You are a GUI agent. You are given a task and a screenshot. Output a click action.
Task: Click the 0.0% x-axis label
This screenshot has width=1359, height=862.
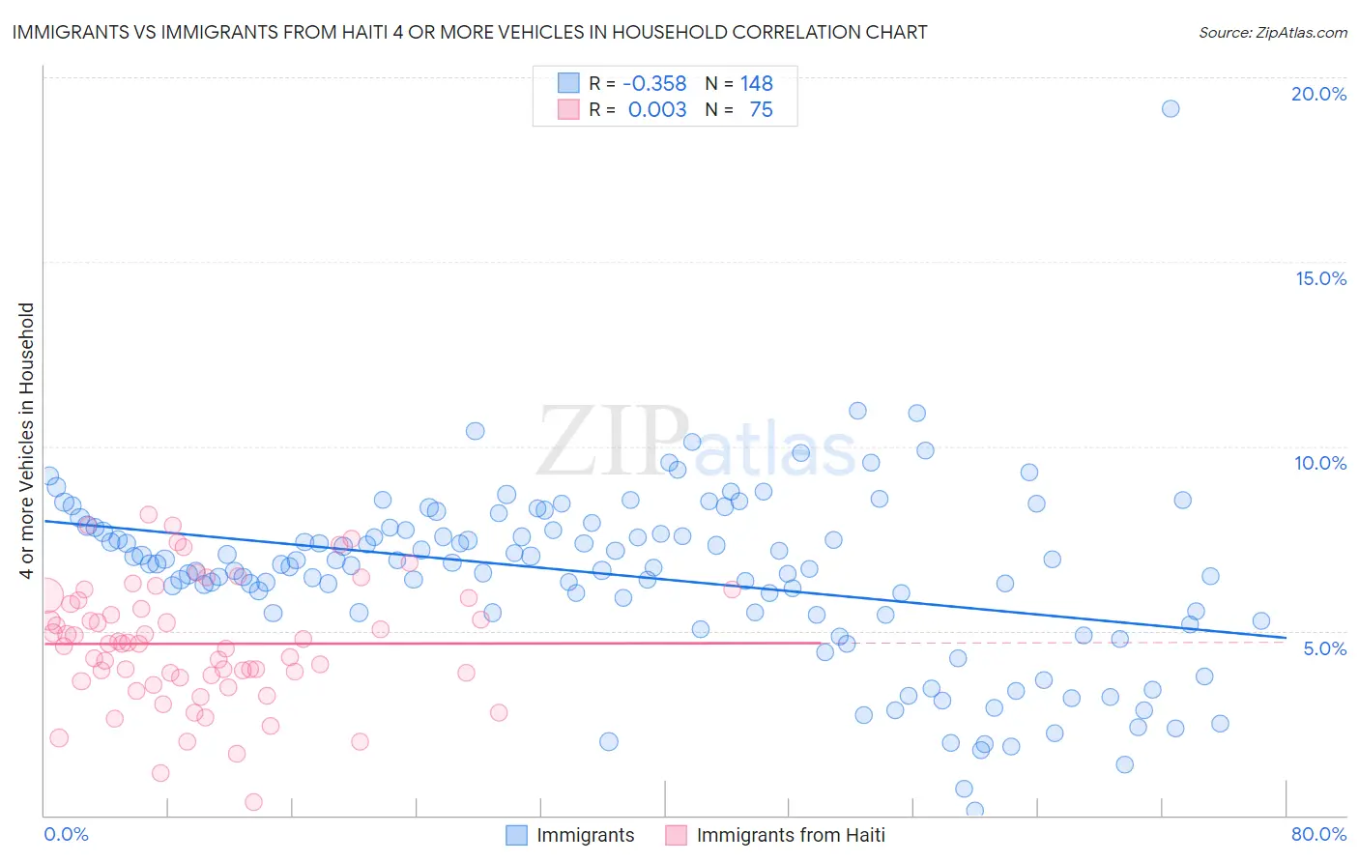point(67,834)
